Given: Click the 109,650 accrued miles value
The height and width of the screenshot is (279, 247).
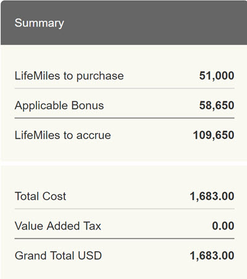Looking at the screenshot, I should tap(214, 135).
